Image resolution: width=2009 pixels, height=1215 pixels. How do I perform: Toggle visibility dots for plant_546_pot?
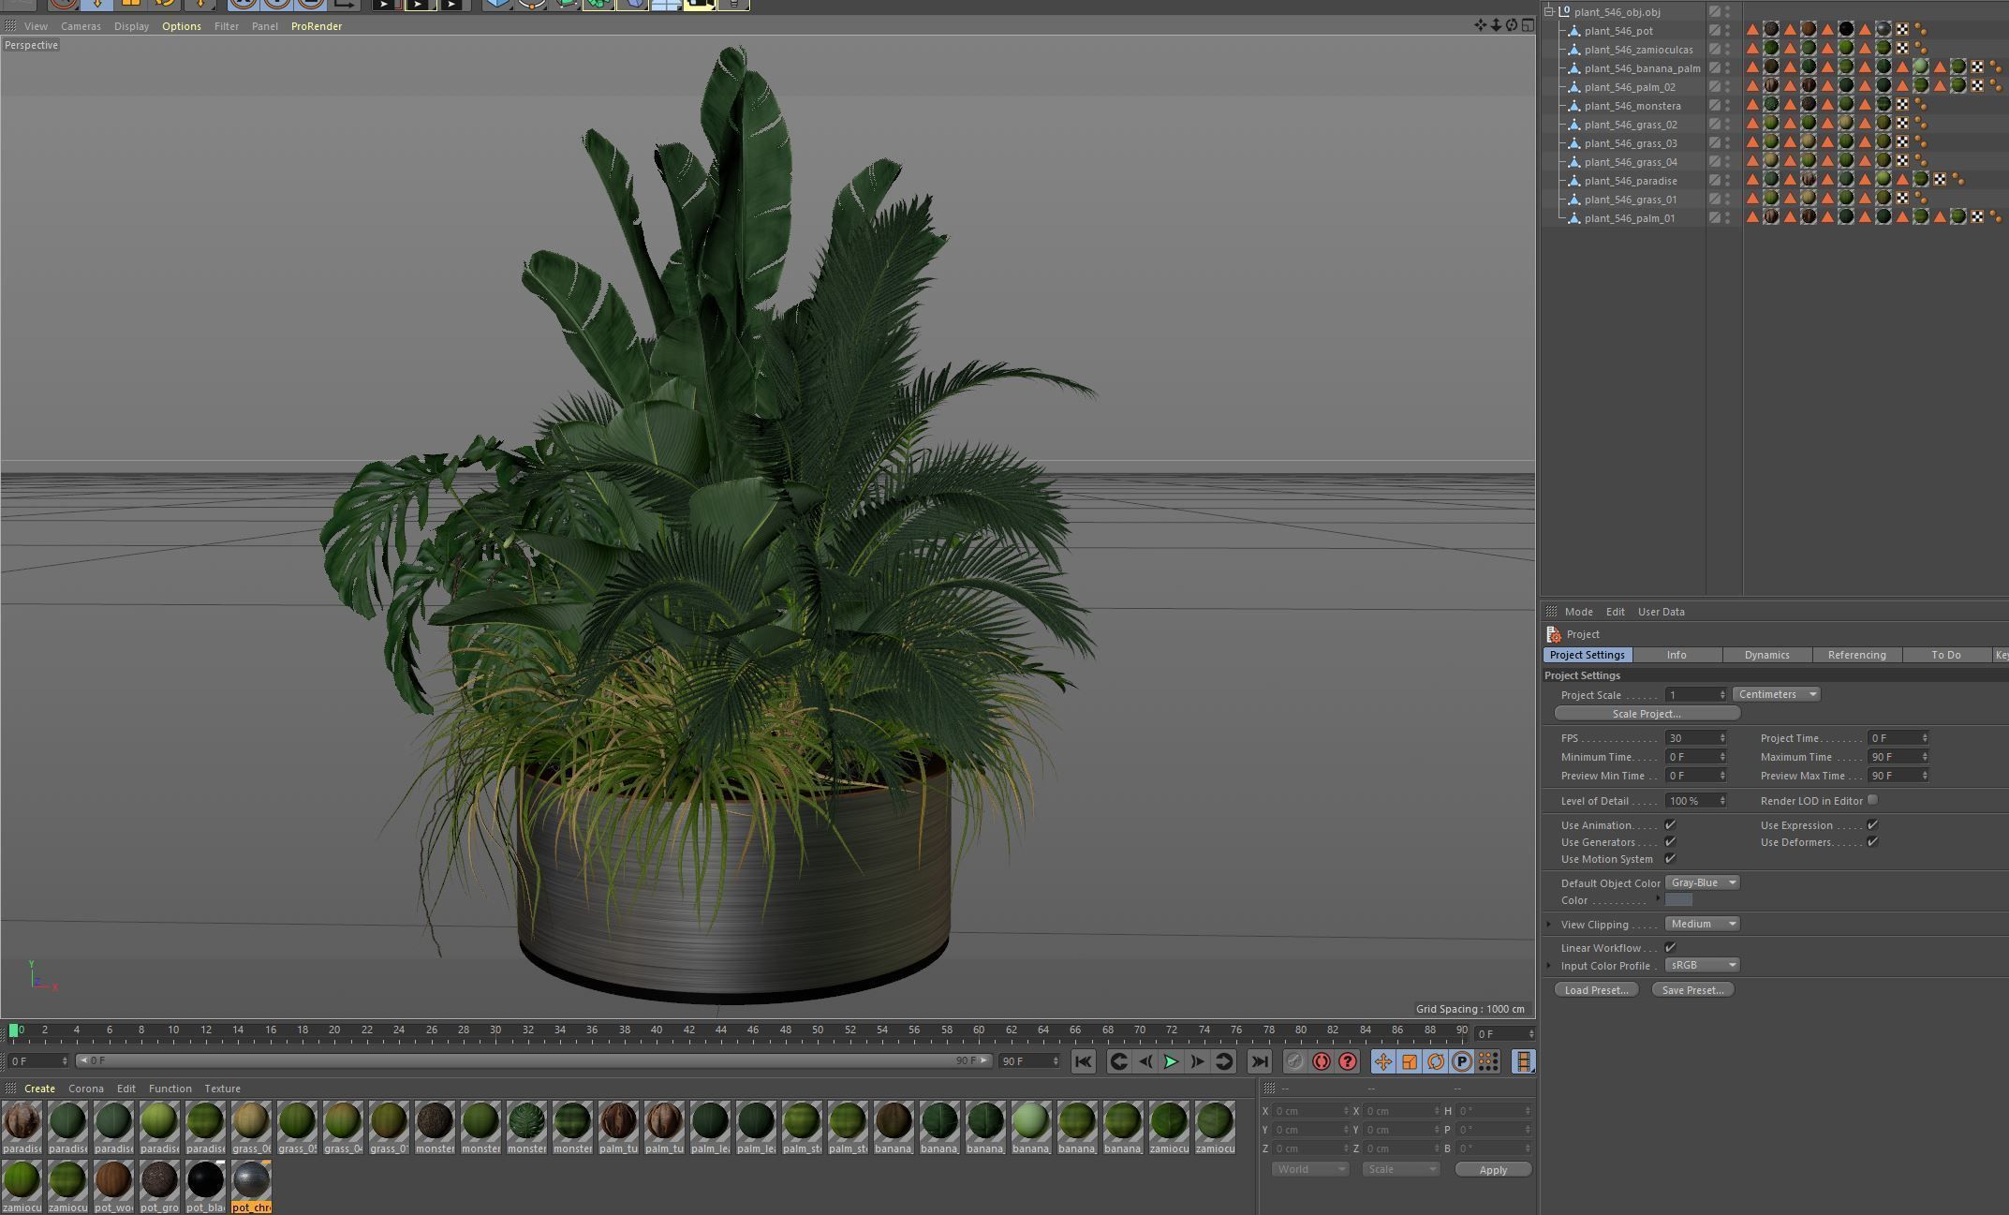[x=1728, y=30]
